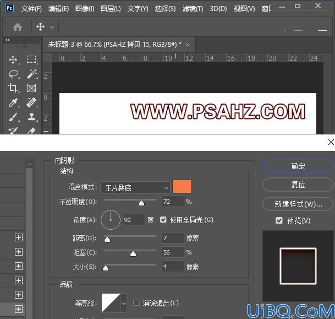Click the 等高线 contour thumbnail
Viewport: 335px width, 319px height.
pos(111,303)
